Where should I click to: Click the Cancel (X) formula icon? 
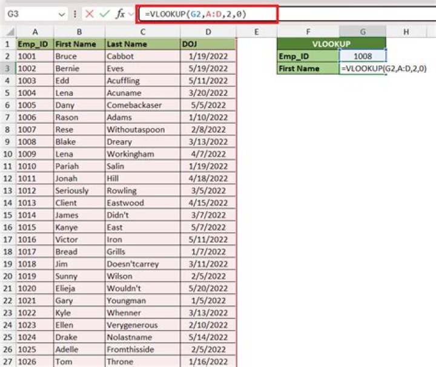90,14
